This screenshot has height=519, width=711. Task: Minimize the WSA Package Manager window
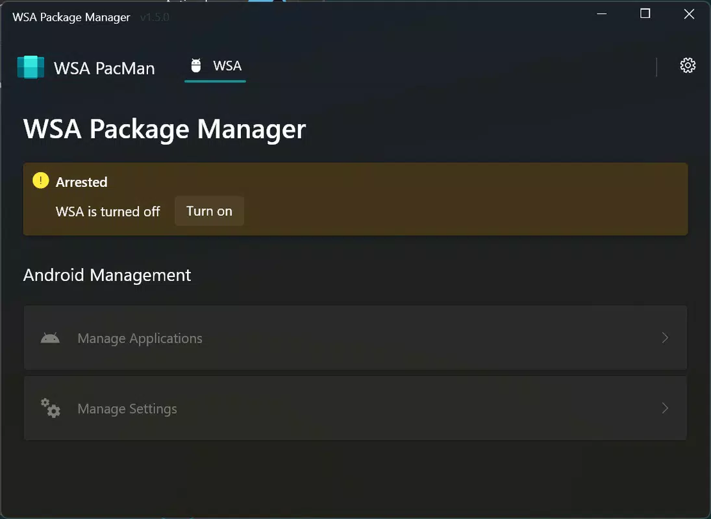click(602, 14)
